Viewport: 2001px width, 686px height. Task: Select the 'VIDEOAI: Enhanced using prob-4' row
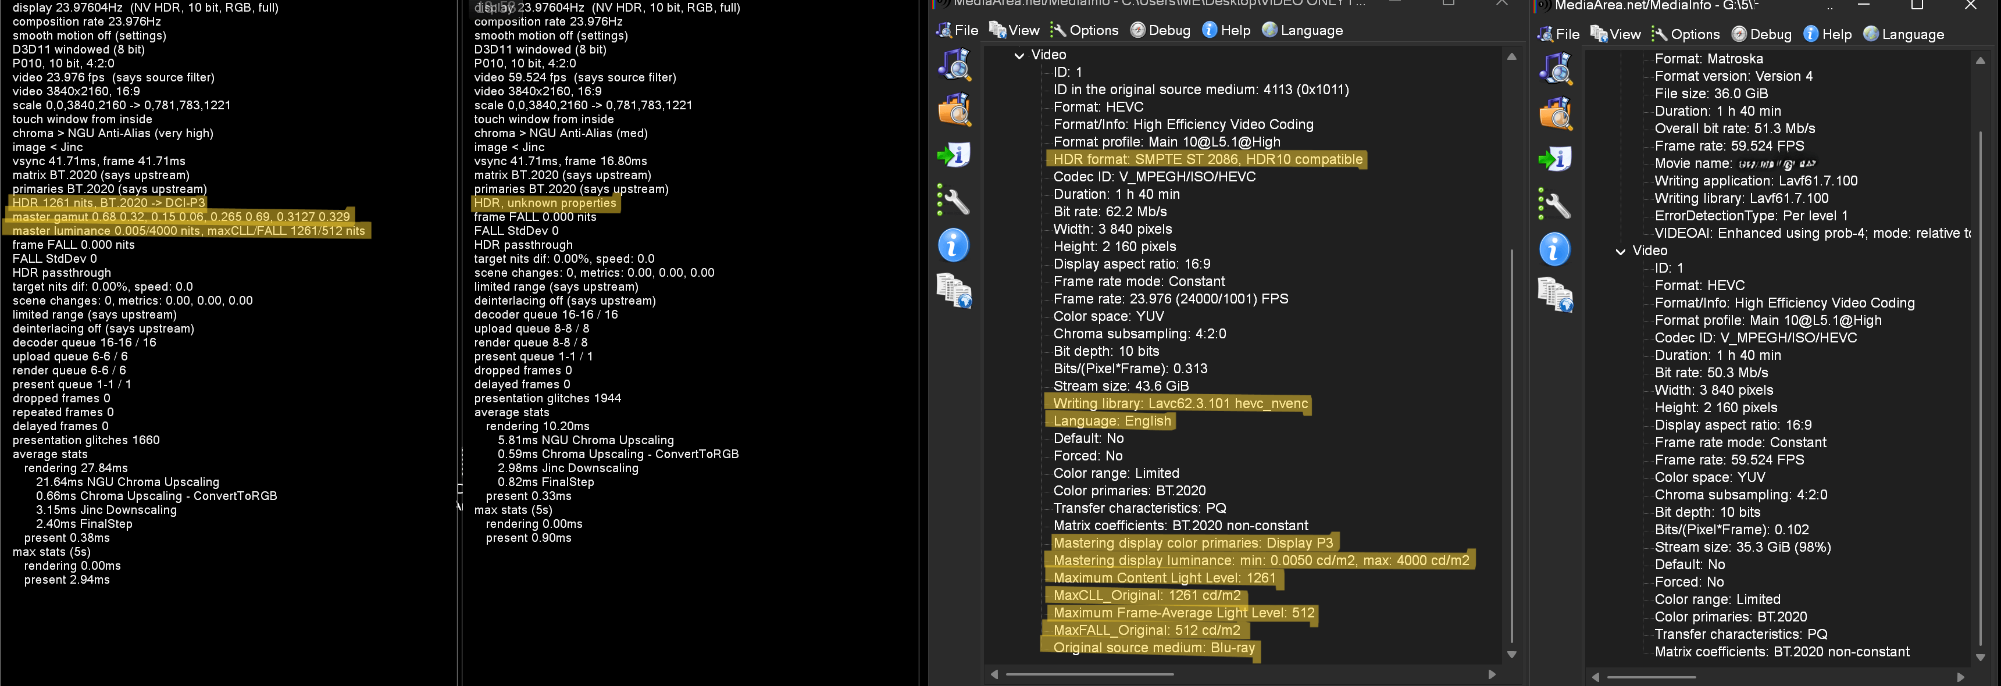pos(1812,233)
